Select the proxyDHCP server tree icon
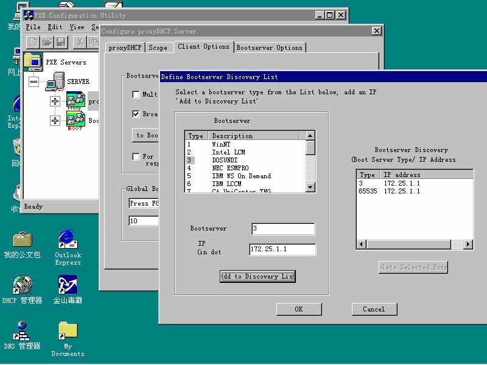The height and width of the screenshot is (365, 487). click(x=75, y=101)
